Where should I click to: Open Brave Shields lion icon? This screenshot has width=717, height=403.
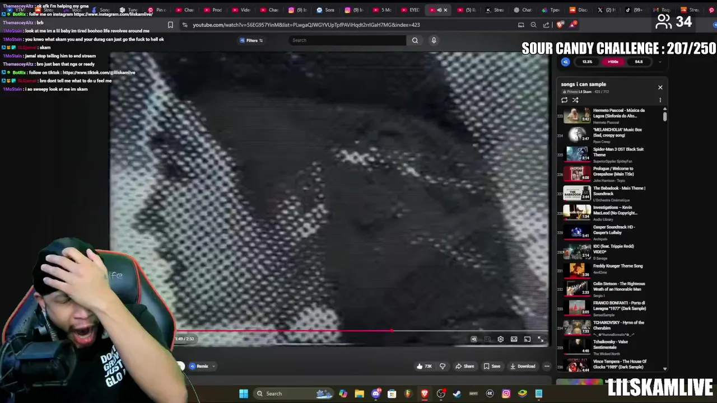pyautogui.click(x=561, y=25)
